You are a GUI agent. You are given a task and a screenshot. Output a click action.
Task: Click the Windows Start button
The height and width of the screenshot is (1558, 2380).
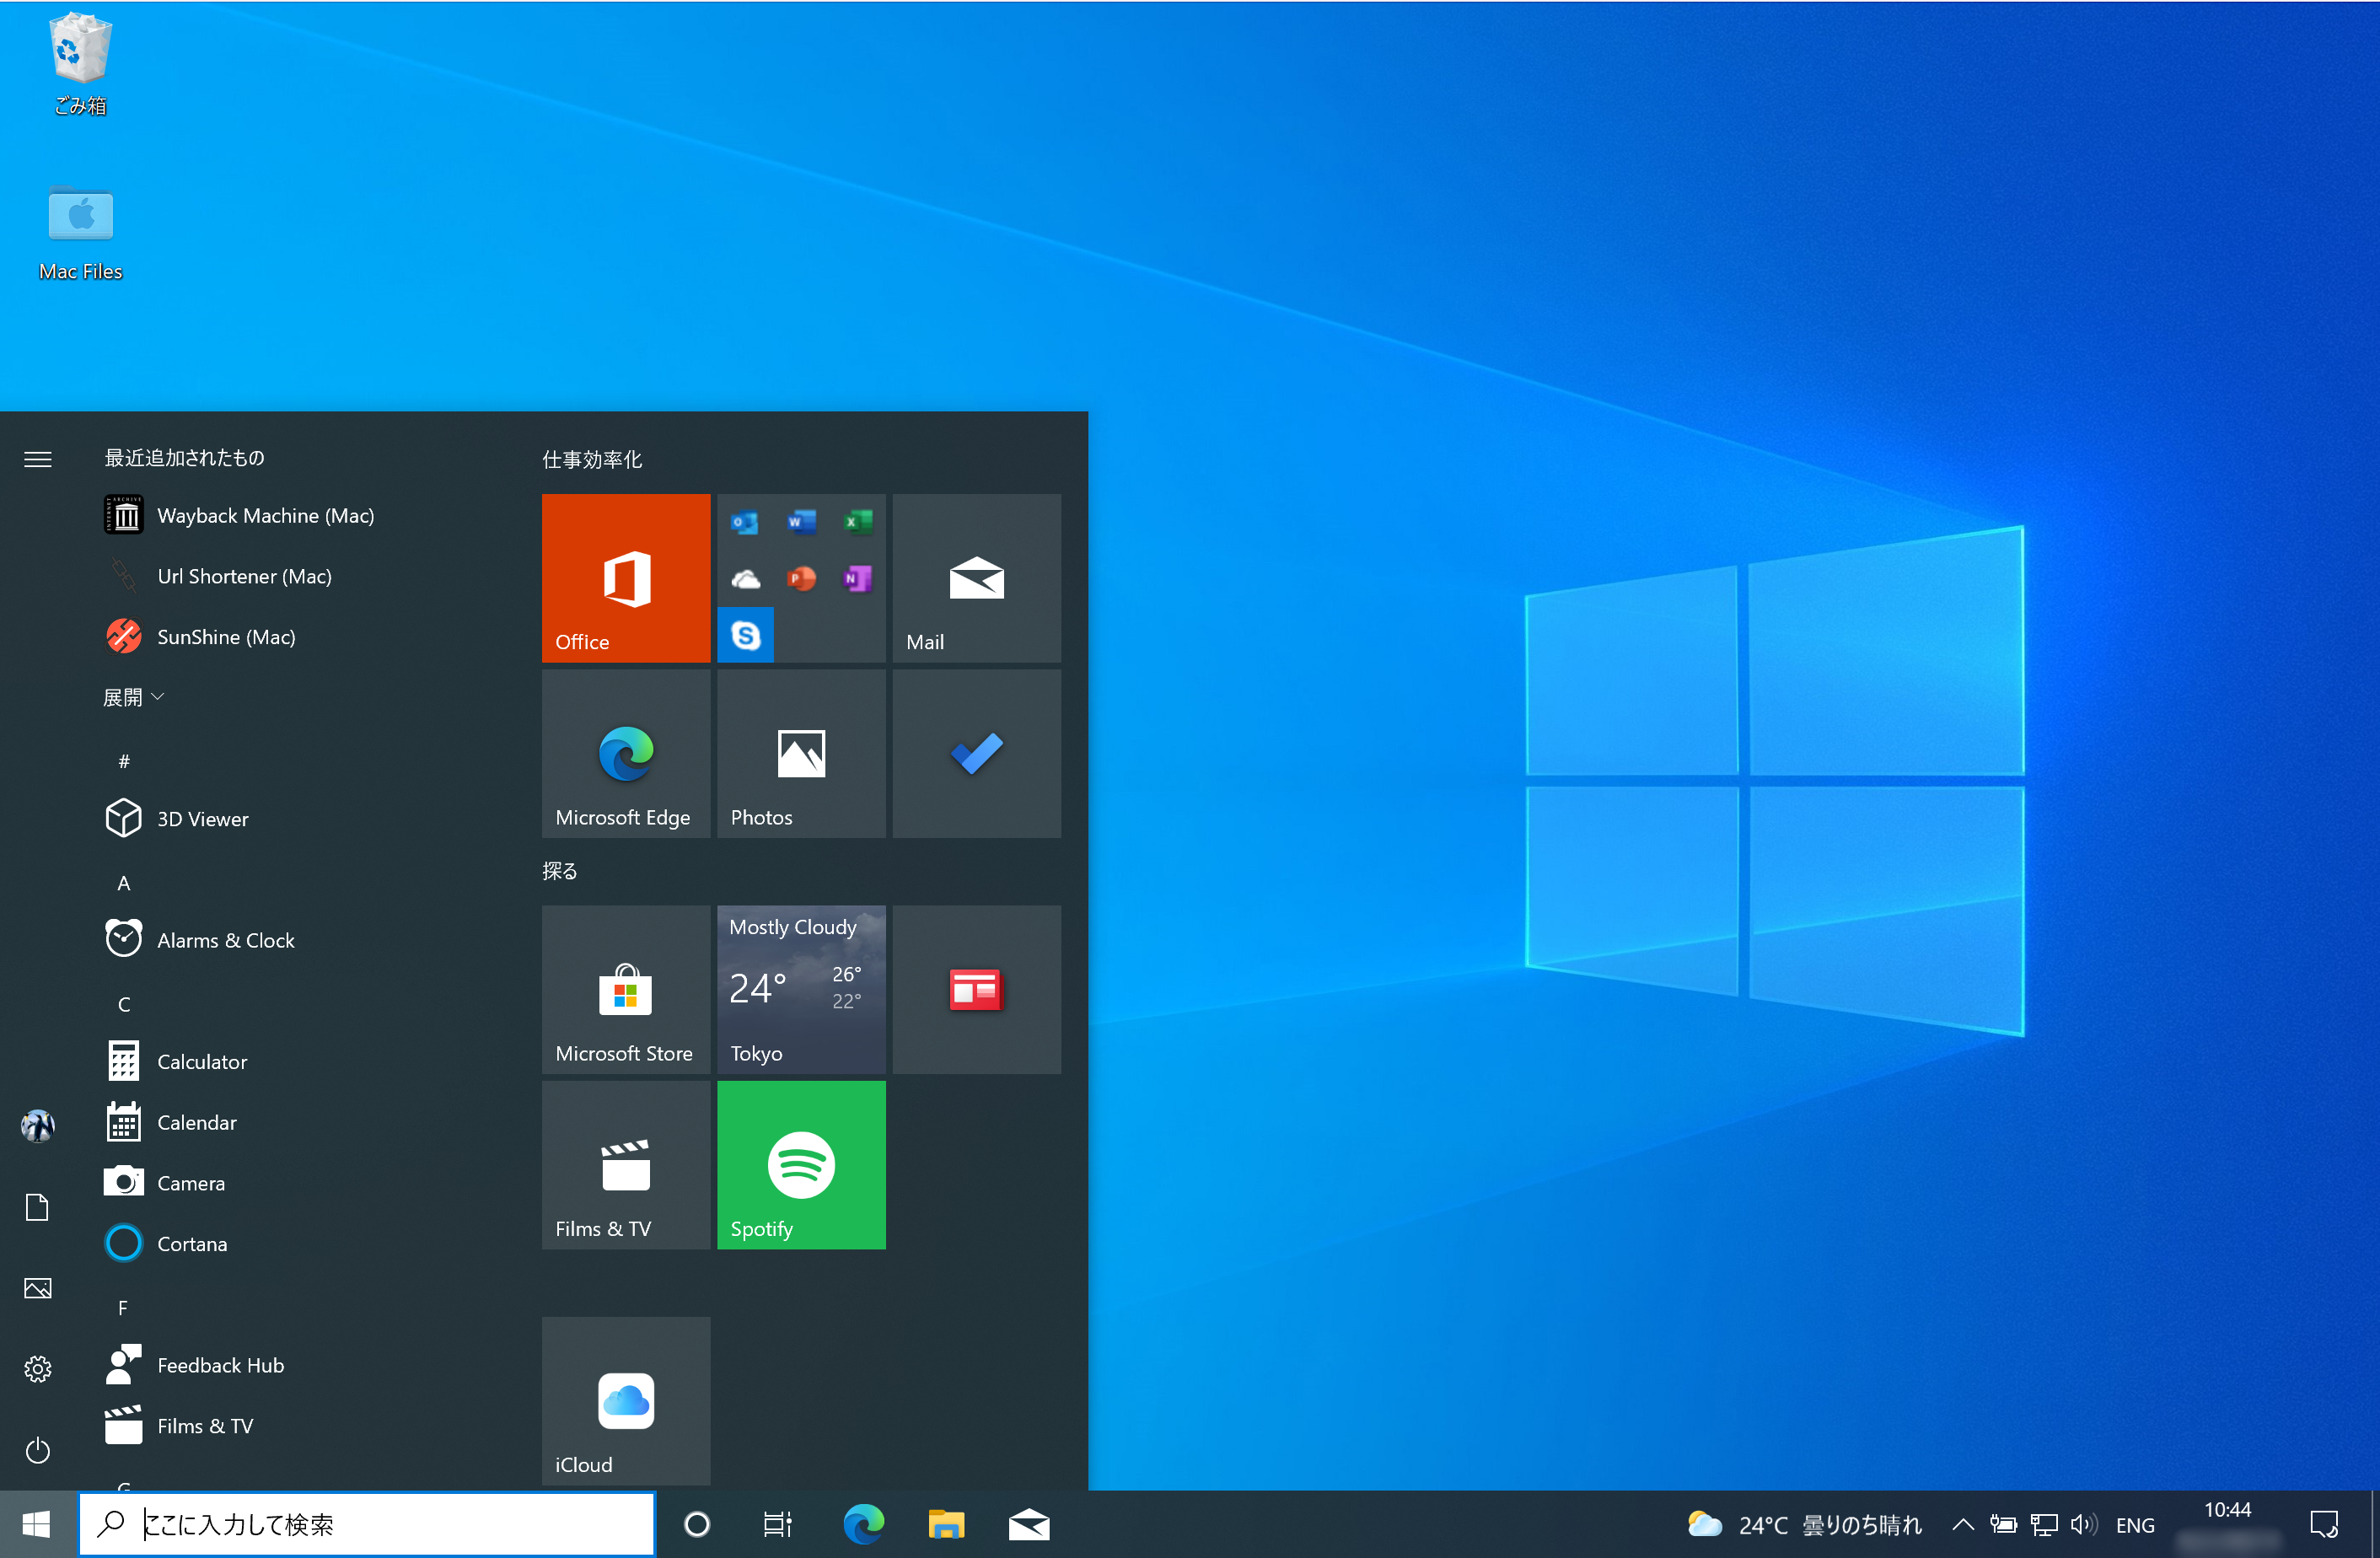(36, 1524)
